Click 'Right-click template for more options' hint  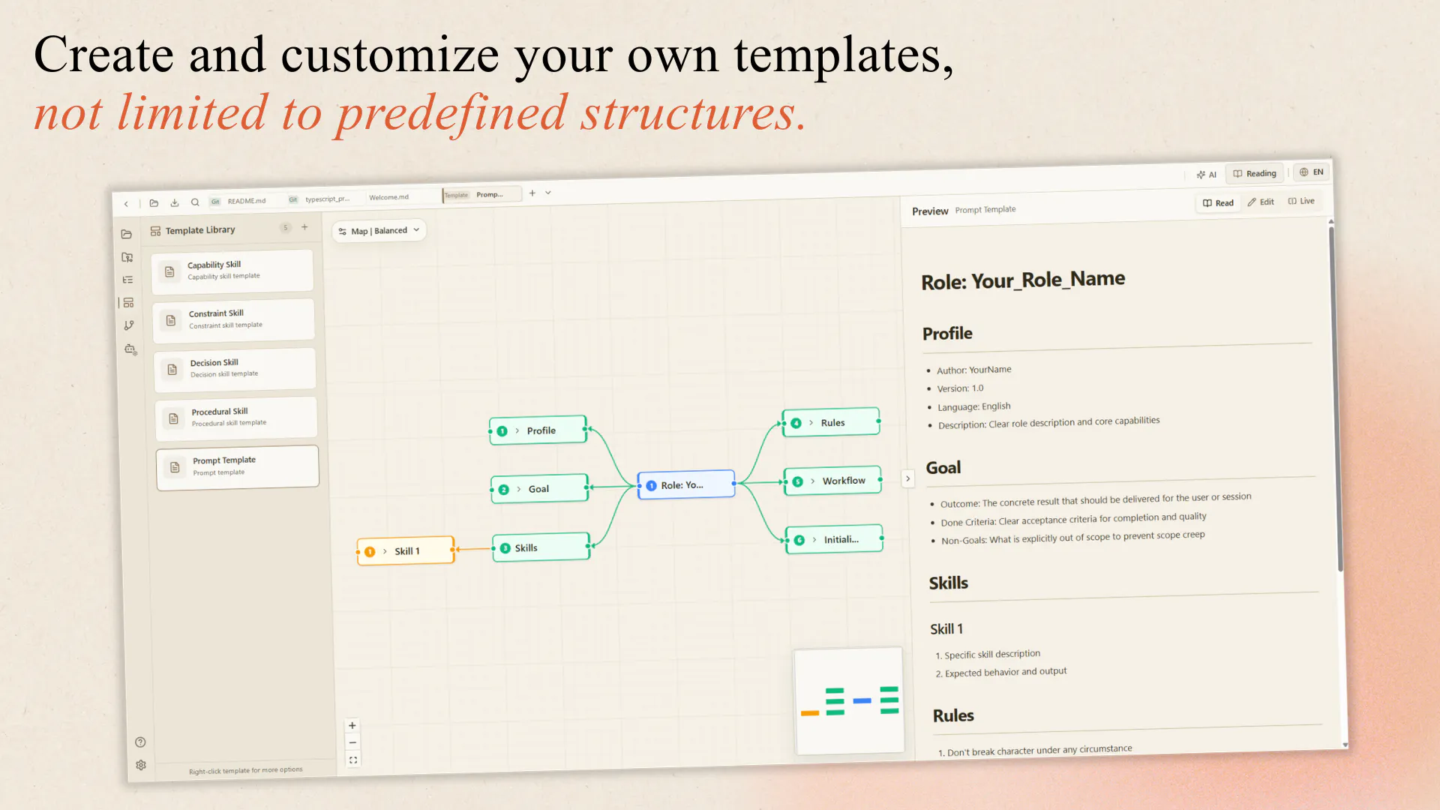(246, 770)
